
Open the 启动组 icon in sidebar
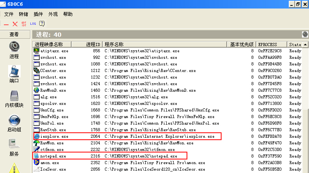(14, 120)
